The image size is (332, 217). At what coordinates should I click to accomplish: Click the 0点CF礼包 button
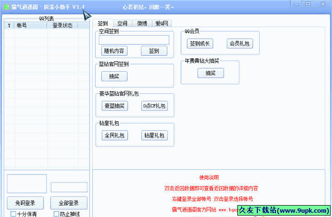pyautogui.click(x=155, y=106)
